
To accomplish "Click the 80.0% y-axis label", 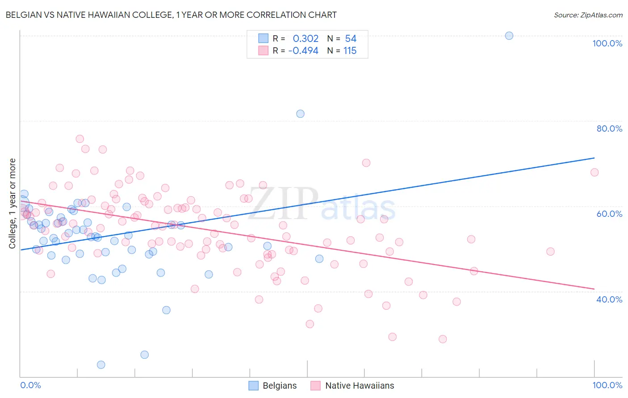I will point(609,129).
